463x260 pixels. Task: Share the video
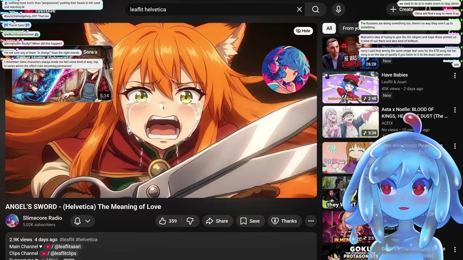coord(217,221)
